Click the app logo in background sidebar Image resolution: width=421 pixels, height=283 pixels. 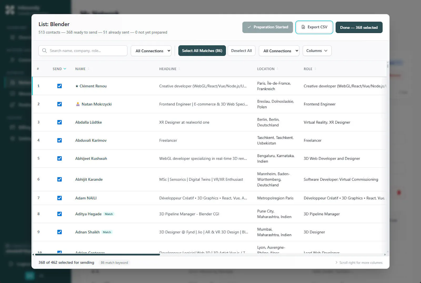10,10
